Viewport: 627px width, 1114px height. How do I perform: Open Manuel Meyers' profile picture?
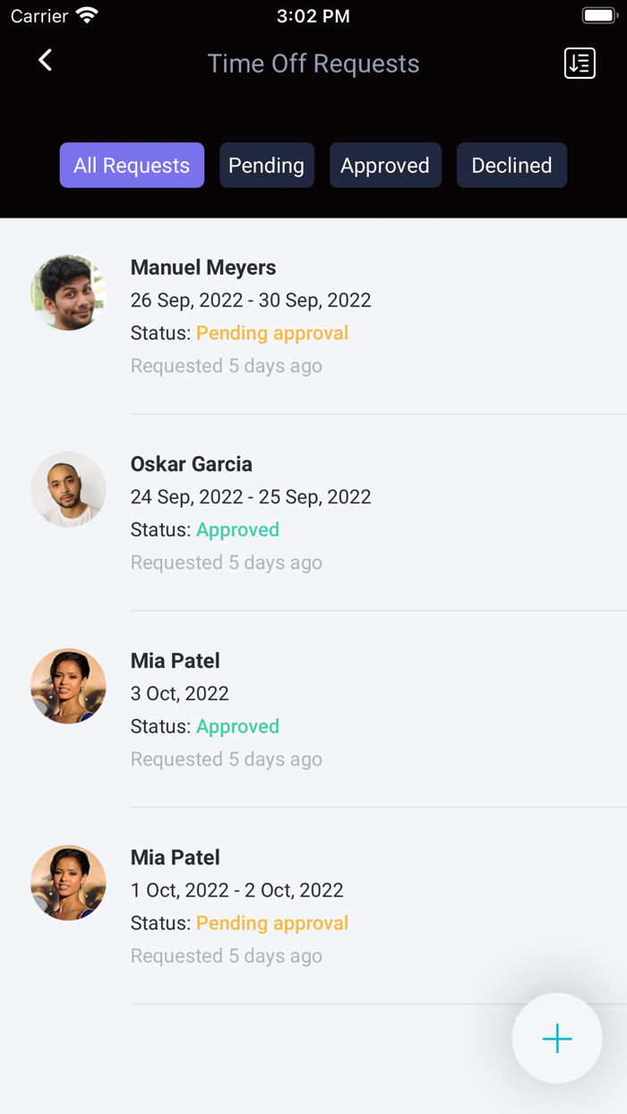pos(68,293)
